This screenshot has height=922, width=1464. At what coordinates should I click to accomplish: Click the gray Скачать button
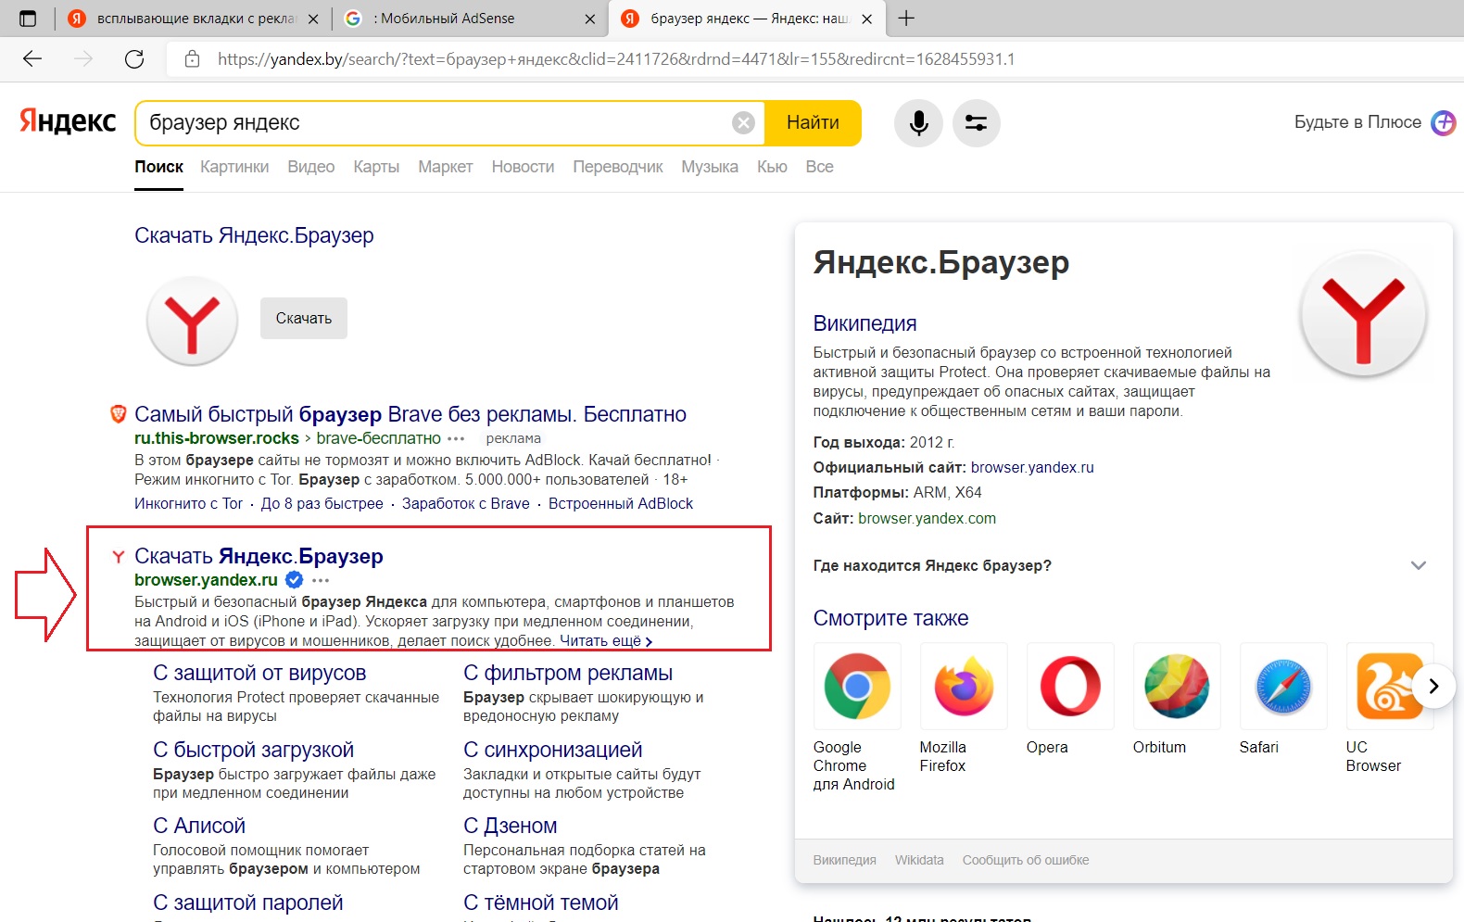pos(304,318)
